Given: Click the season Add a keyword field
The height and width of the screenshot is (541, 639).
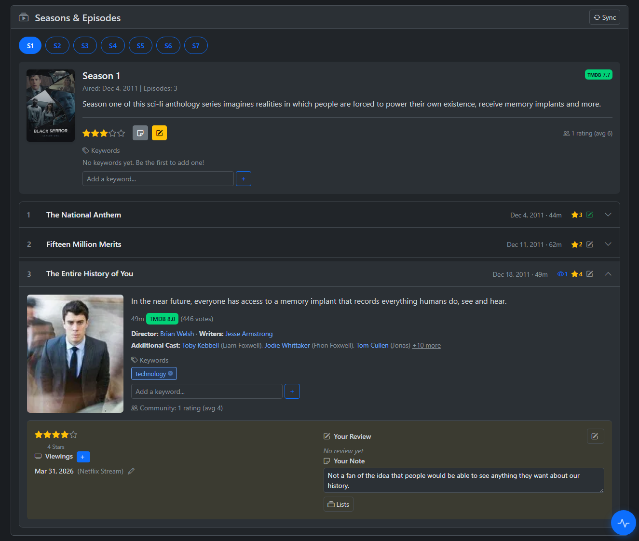Looking at the screenshot, I should point(158,179).
